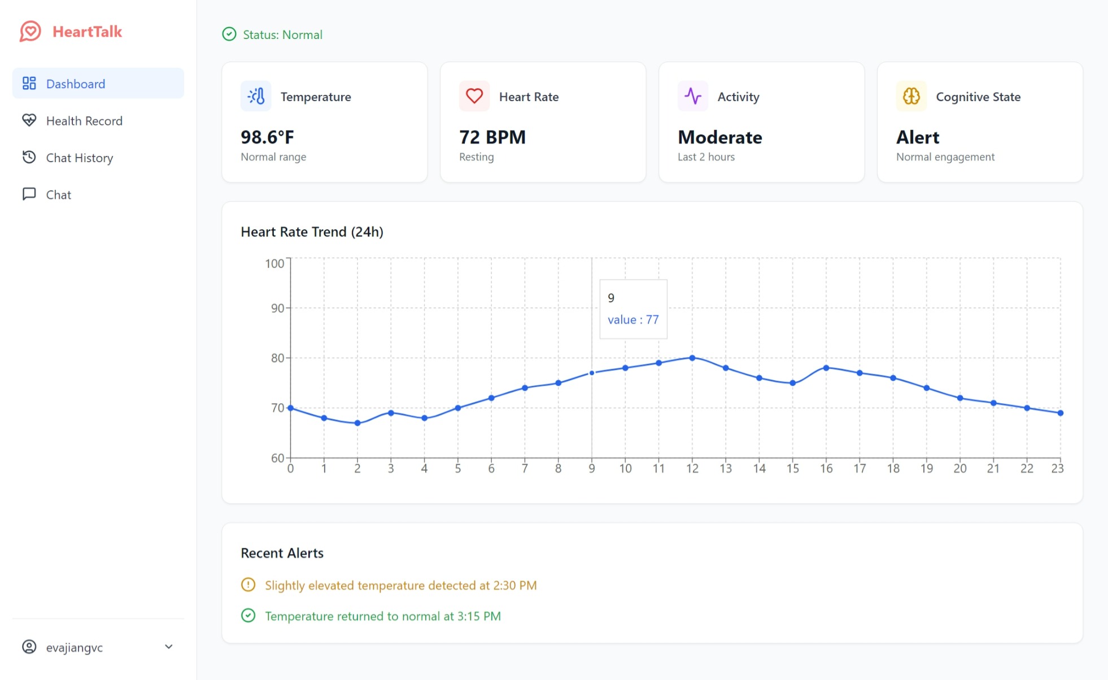Click the orange warning alert icon

click(x=248, y=585)
